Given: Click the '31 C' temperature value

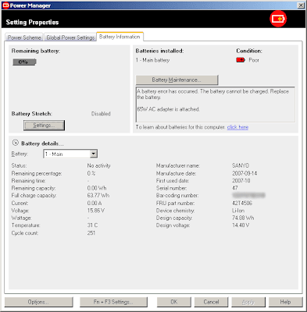Looking at the screenshot, I should (x=92, y=225).
